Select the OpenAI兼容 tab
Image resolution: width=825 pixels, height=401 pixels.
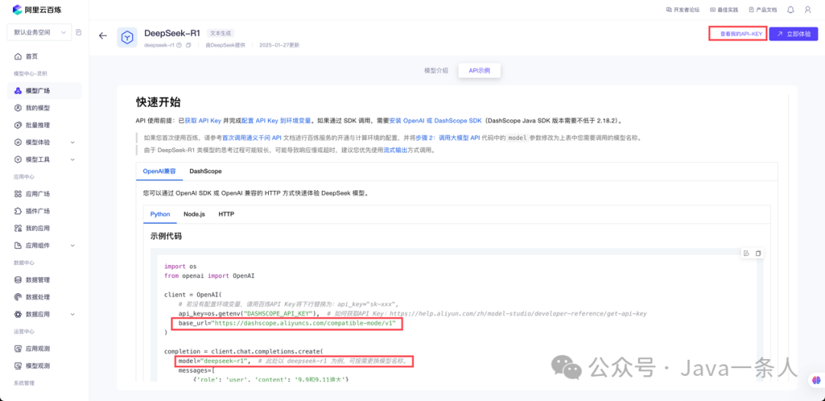point(159,172)
